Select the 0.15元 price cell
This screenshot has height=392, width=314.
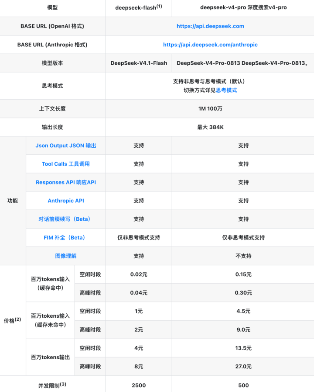243,274
